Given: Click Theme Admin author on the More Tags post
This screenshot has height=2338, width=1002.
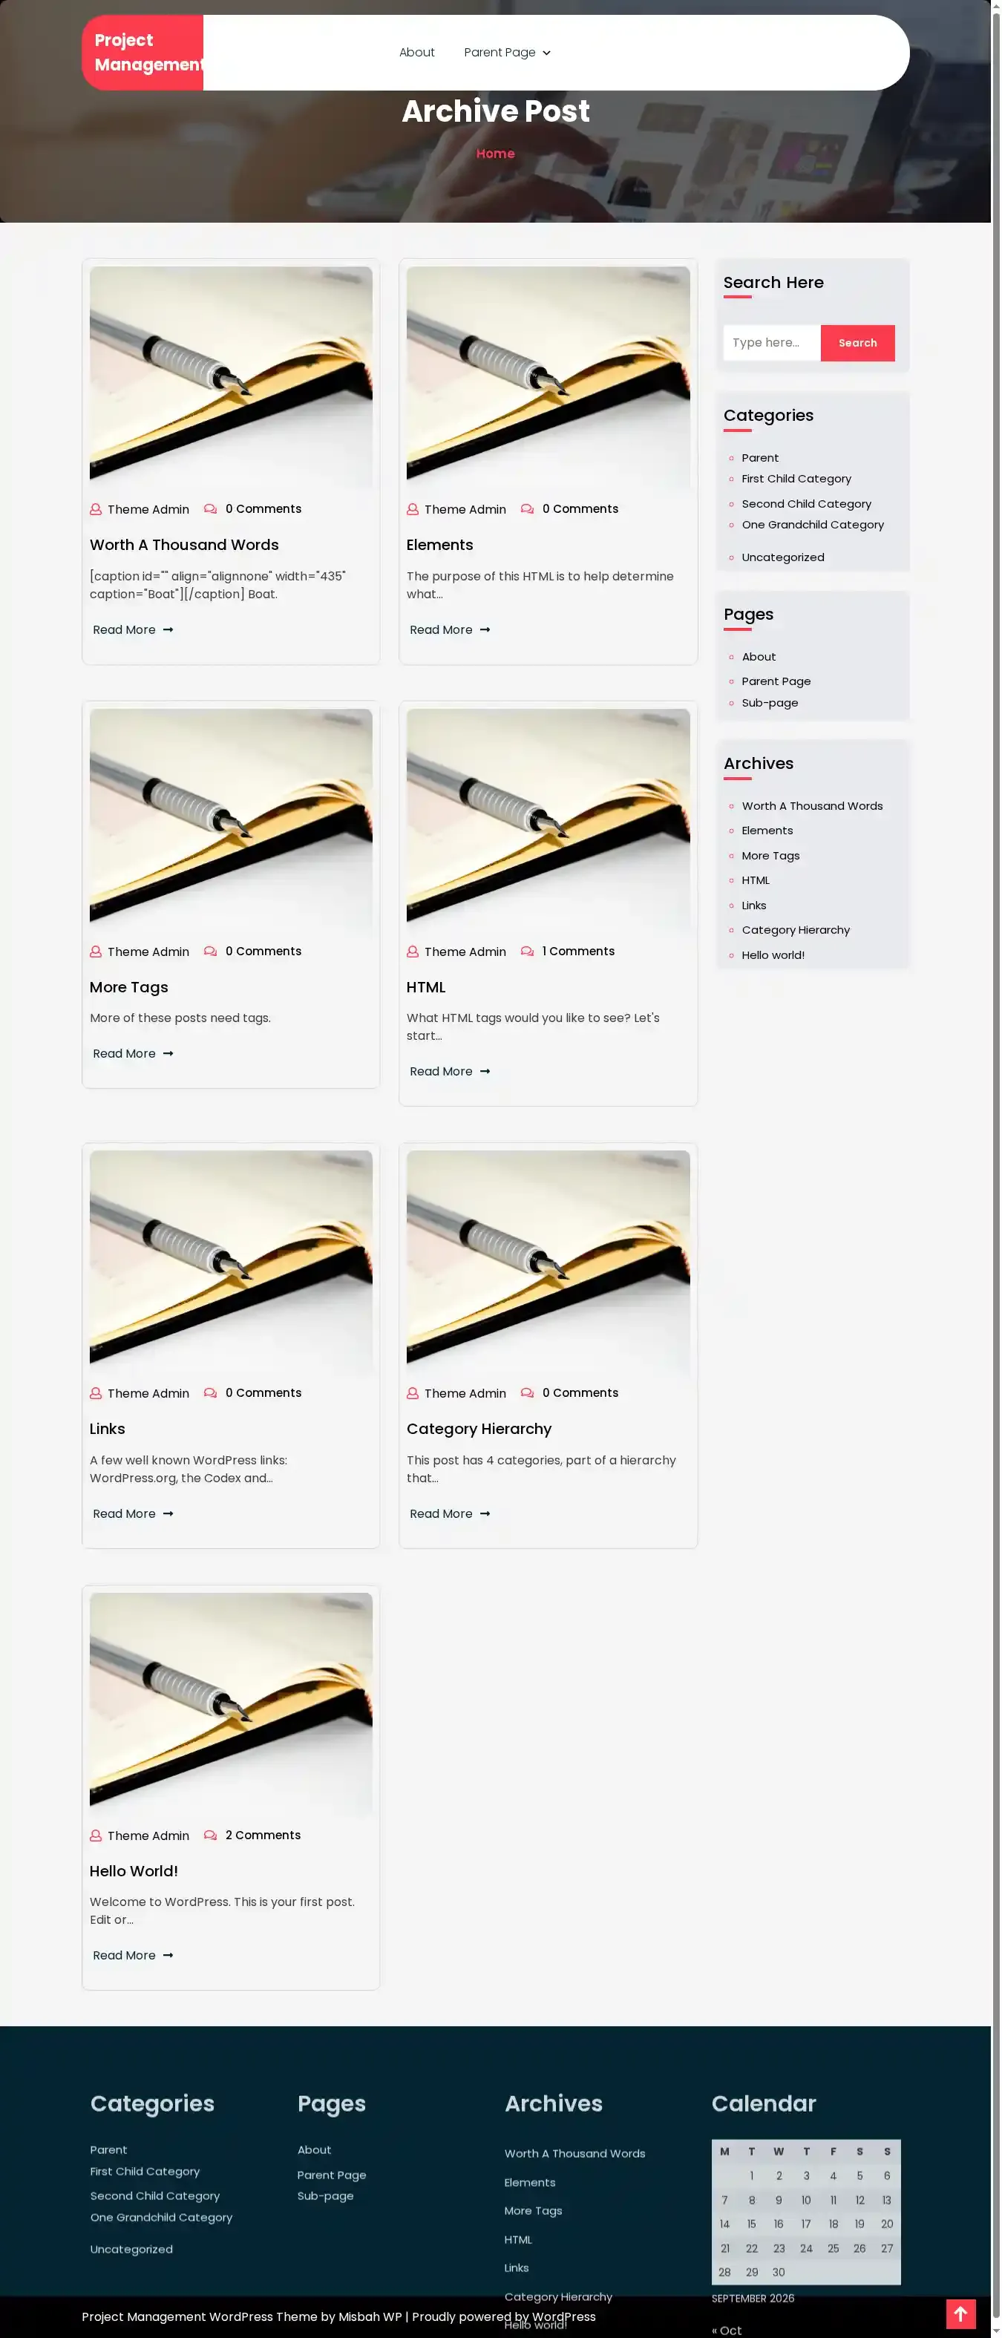Looking at the screenshot, I should pyautogui.click(x=148, y=952).
